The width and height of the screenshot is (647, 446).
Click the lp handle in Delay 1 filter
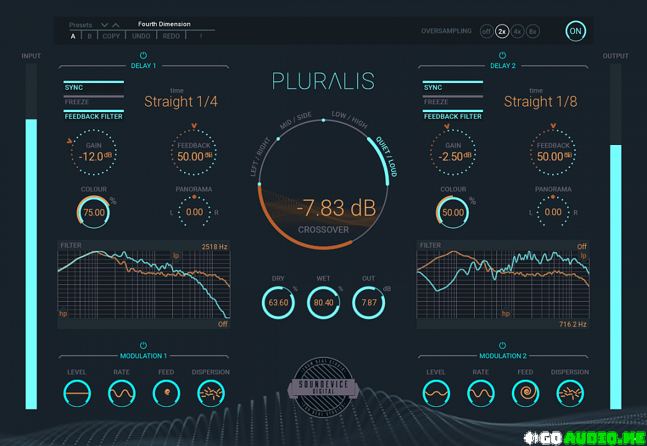pyautogui.click(x=176, y=256)
